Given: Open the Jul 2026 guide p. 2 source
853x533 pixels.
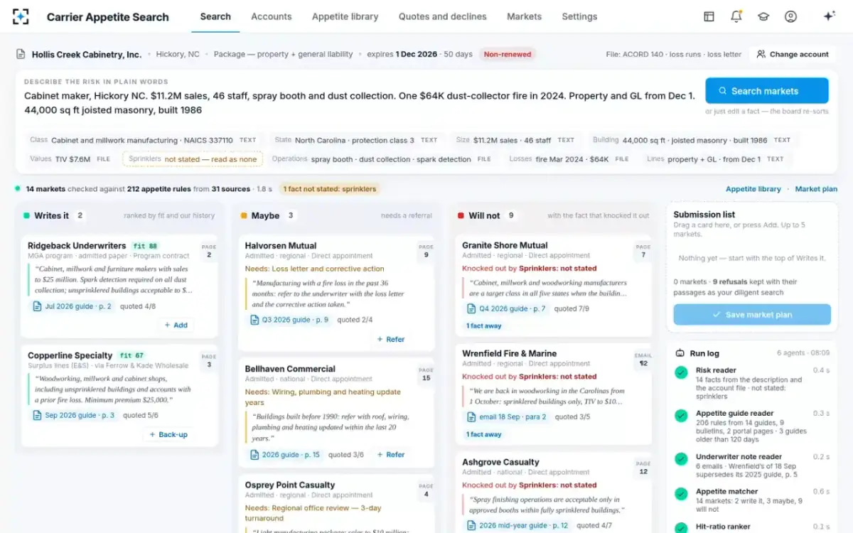Looking at the screenshot, I should coord(73,306).
